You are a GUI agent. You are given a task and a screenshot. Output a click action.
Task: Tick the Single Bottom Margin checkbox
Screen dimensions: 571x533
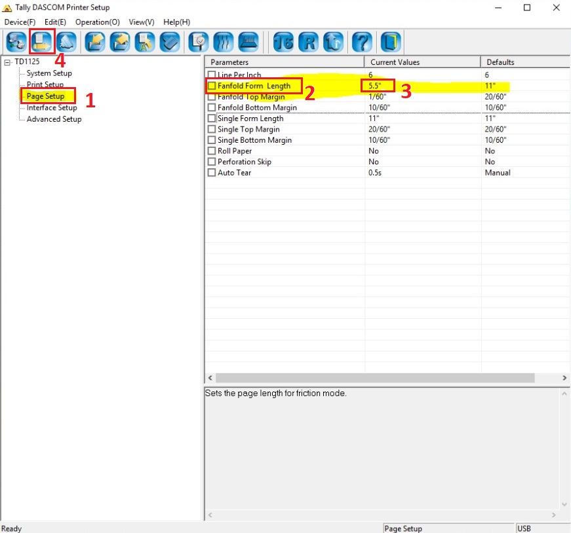(212, 140)
